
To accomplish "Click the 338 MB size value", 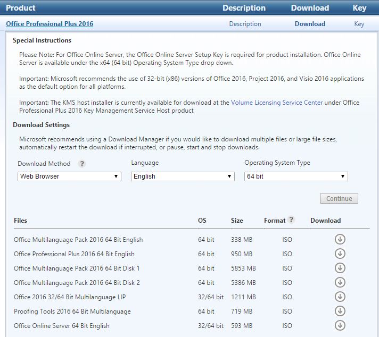I will [x=242, y=240].
